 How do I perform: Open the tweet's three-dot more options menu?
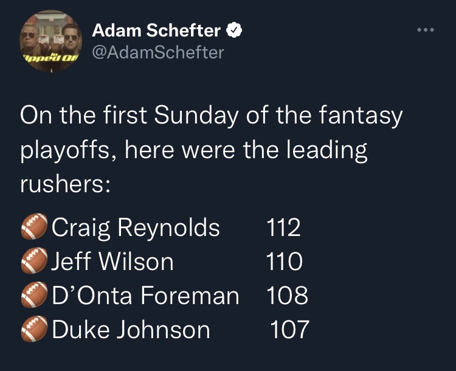click(425, 29)
